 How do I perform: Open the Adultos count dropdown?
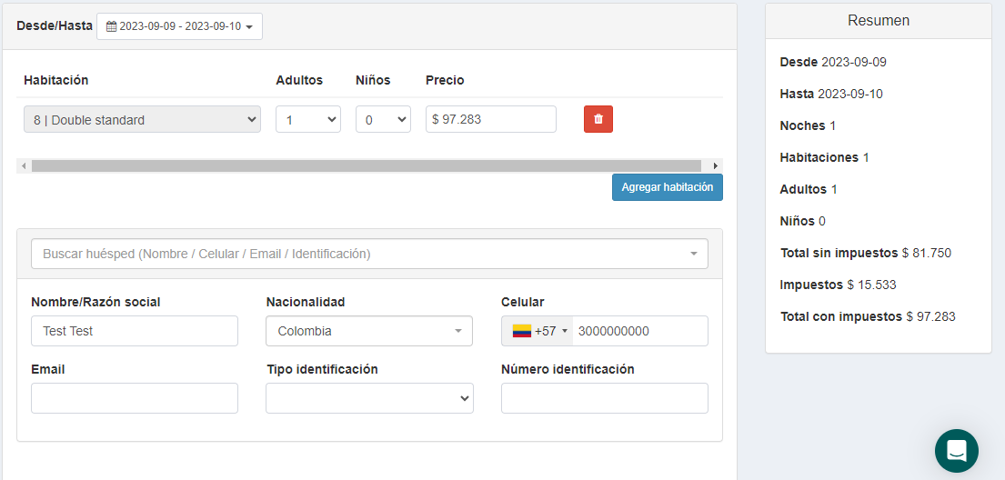307,119
